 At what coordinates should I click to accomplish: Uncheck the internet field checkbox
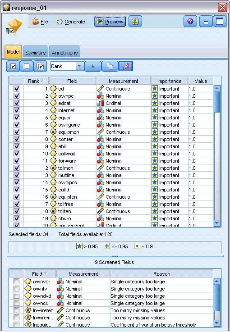coord(17,110)
